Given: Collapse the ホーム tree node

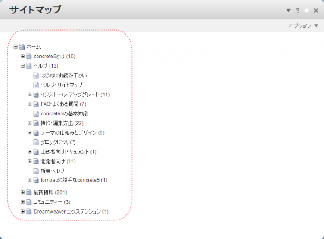Looking at the screenshot, I should tap(16, 47).
